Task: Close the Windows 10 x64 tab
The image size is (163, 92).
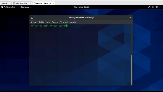Action: click(31, 3)
